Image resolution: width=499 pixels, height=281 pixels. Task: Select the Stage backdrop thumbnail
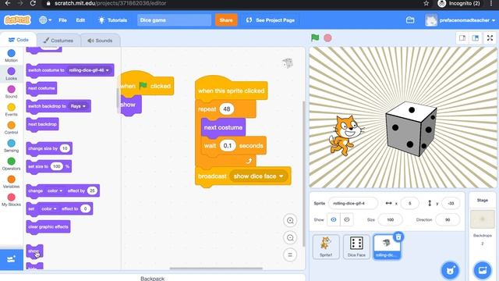pos(483,219)
